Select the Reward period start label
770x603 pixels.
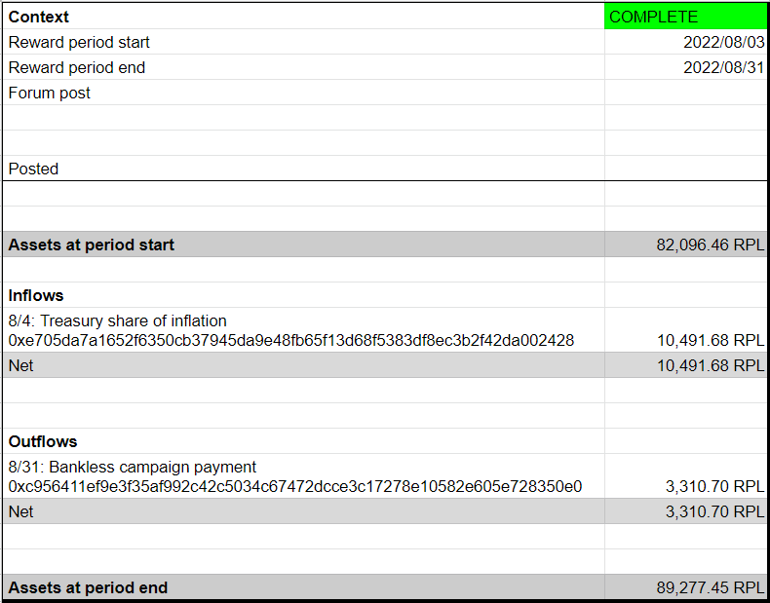[x=79, y=42]
